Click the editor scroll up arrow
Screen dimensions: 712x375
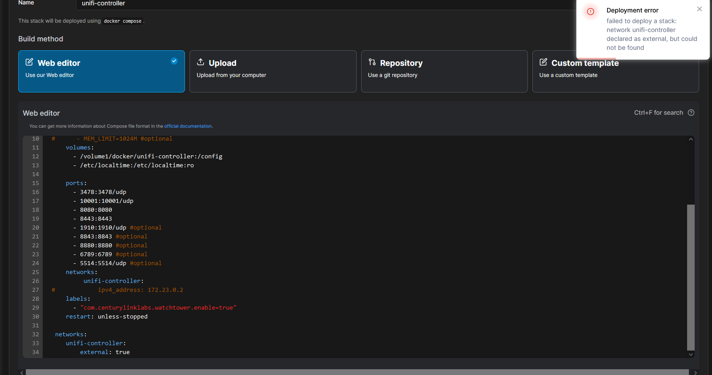[x=691, y=139]
